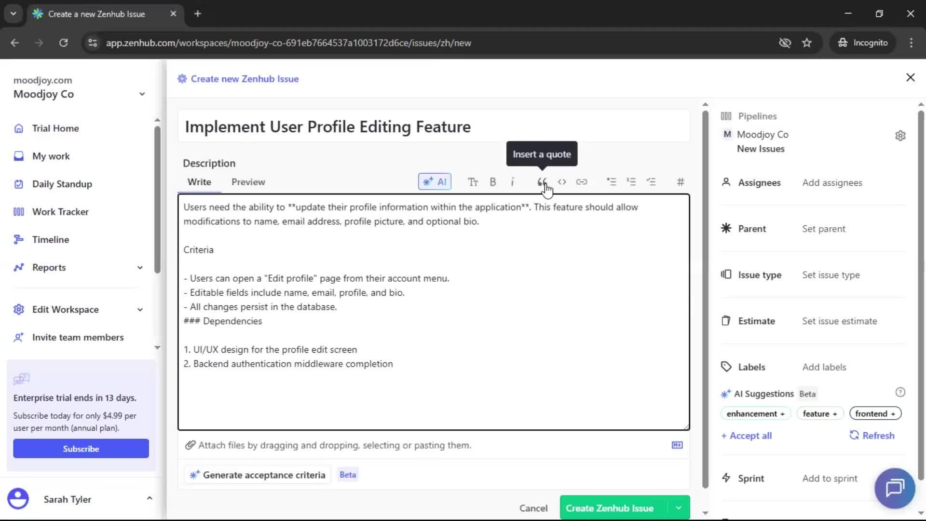Viewport: 926px width, 521px height.
Task: Select the AI writing assistant icon
Action: tap(434, 182)
